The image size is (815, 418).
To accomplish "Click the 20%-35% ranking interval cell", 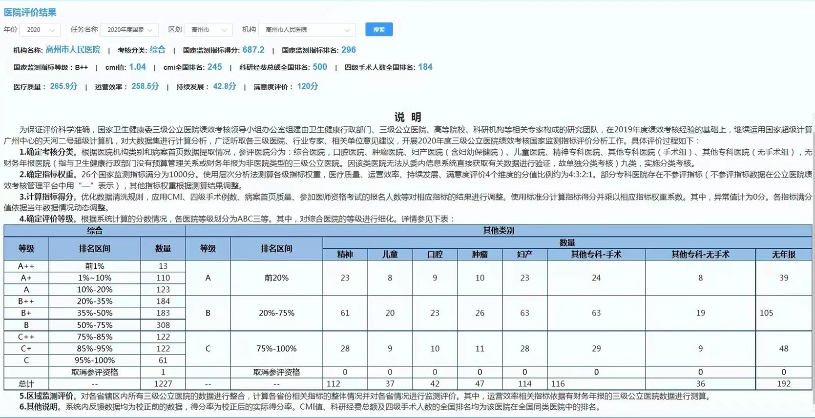I will 95,301.
